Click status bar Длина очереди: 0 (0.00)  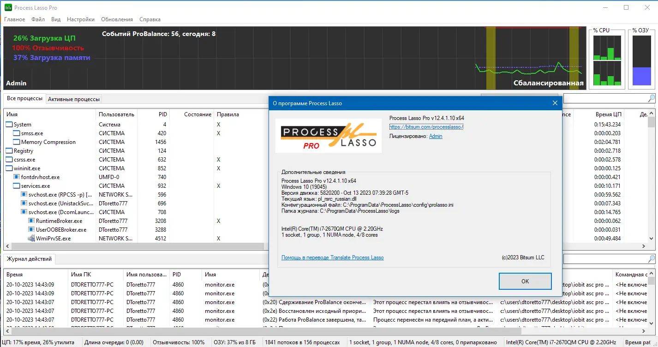(x=114, y=342)
